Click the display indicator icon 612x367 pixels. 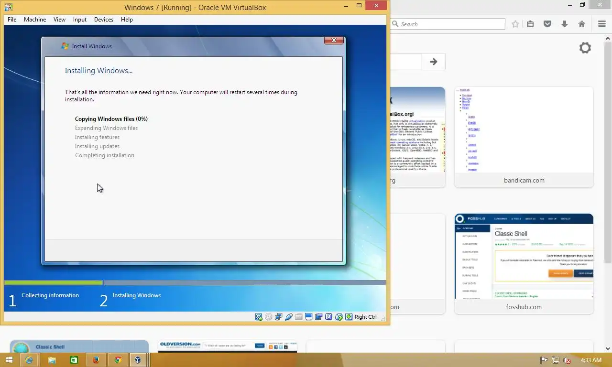click(309, 317)
